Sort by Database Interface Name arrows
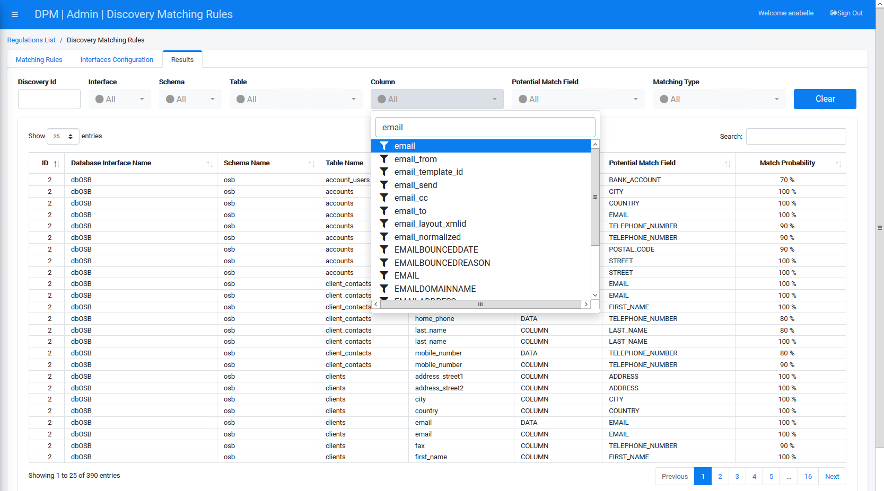Screen dimensions: 884x491 click(x=209, y=164)
